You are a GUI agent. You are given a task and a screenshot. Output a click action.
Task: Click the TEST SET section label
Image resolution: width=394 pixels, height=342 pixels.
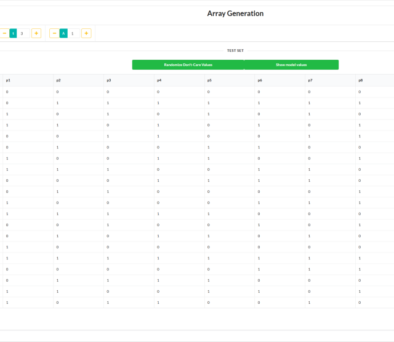(235, 51)
